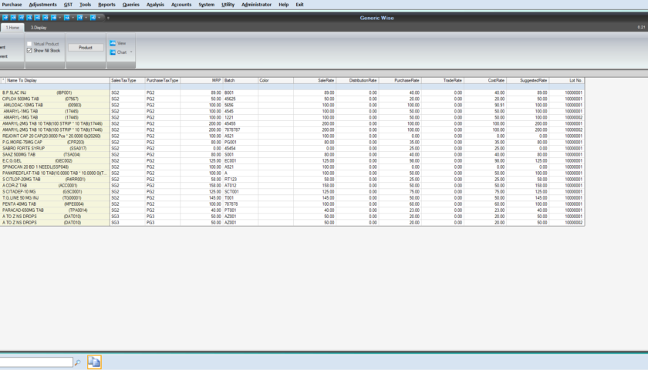Open the Help menu
This screenshot has height=370, width=648.
tap(284, 5)
